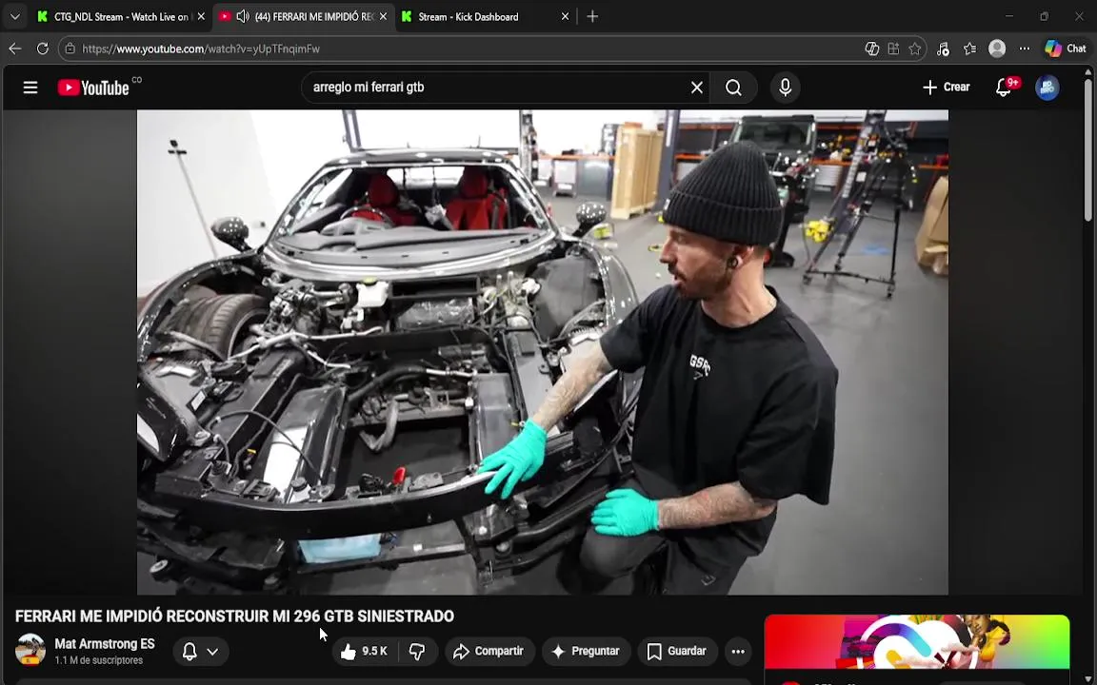Image resolution: width=1097 pixels, height=685 pixels.
Task: Open more actions three-dot menu
Action: click(x=738, y=652)
